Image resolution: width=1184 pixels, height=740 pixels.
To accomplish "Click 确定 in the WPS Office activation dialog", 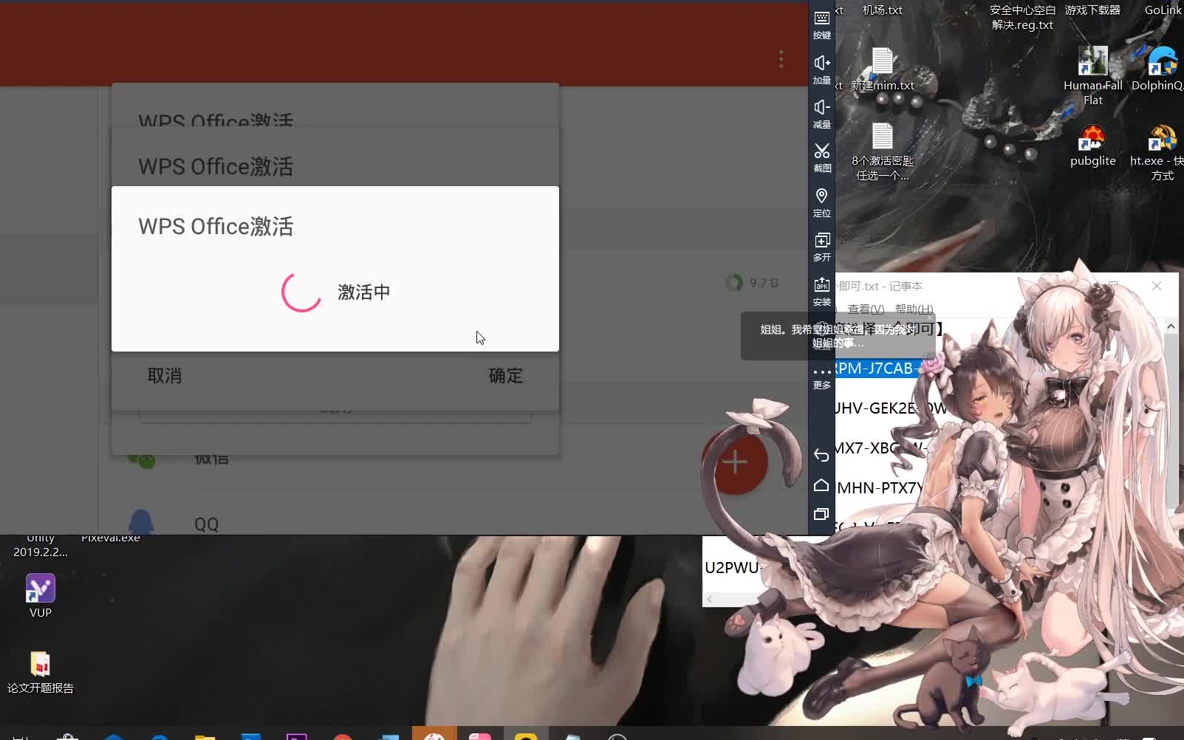I will click(x=506, y=376).
